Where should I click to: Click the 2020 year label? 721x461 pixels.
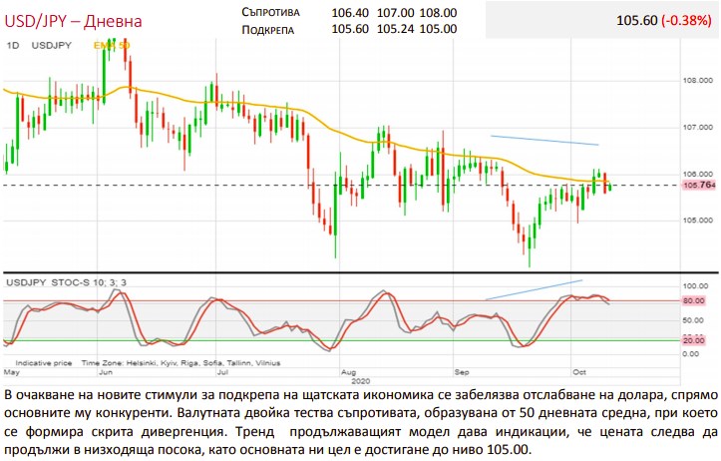coord(361,381)
